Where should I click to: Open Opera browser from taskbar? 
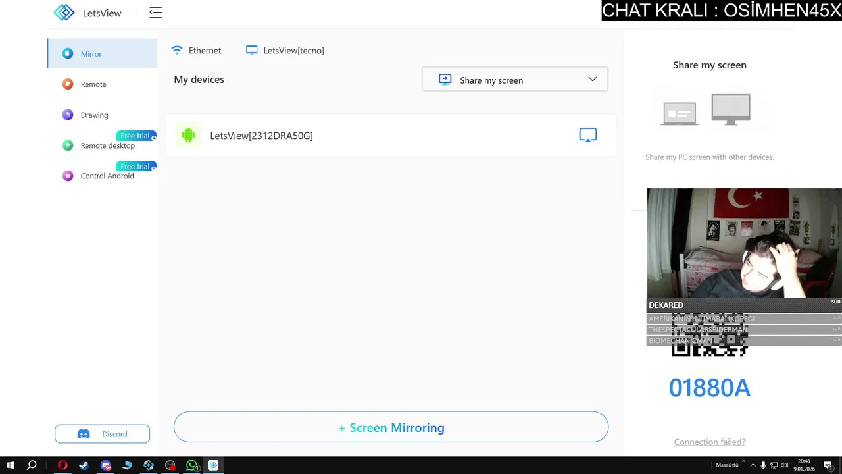pos(62,465)
